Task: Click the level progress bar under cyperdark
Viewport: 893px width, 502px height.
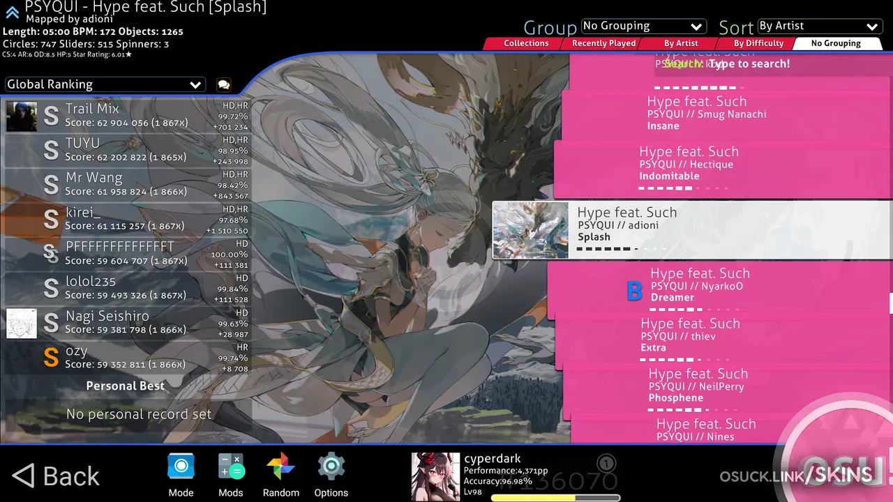Action: [x=555, y=498]
